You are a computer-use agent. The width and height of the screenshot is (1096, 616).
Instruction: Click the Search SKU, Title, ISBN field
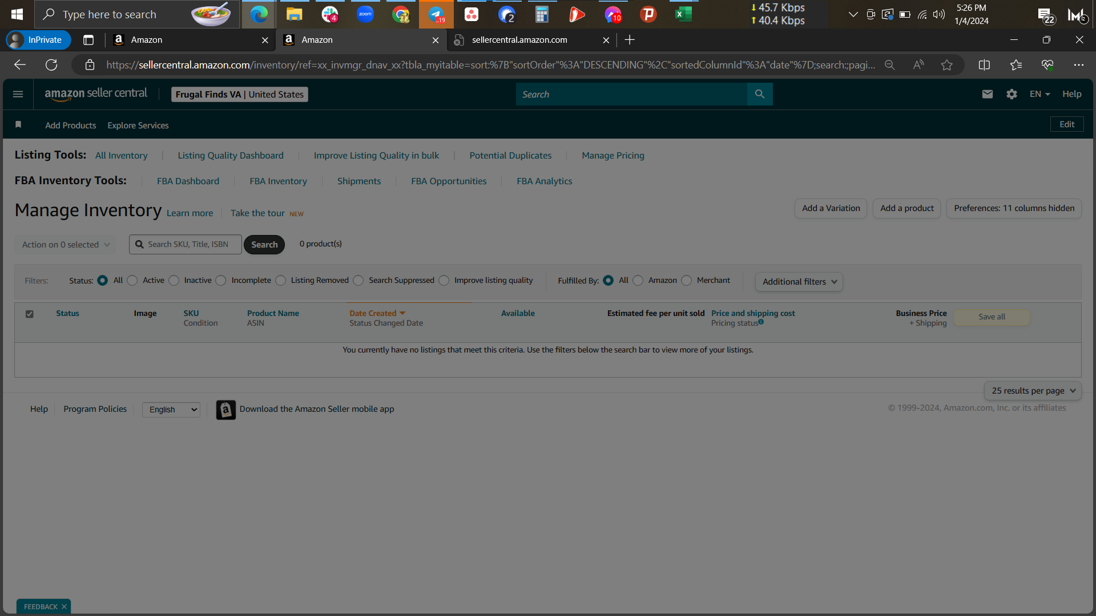[x=186, y=245]
